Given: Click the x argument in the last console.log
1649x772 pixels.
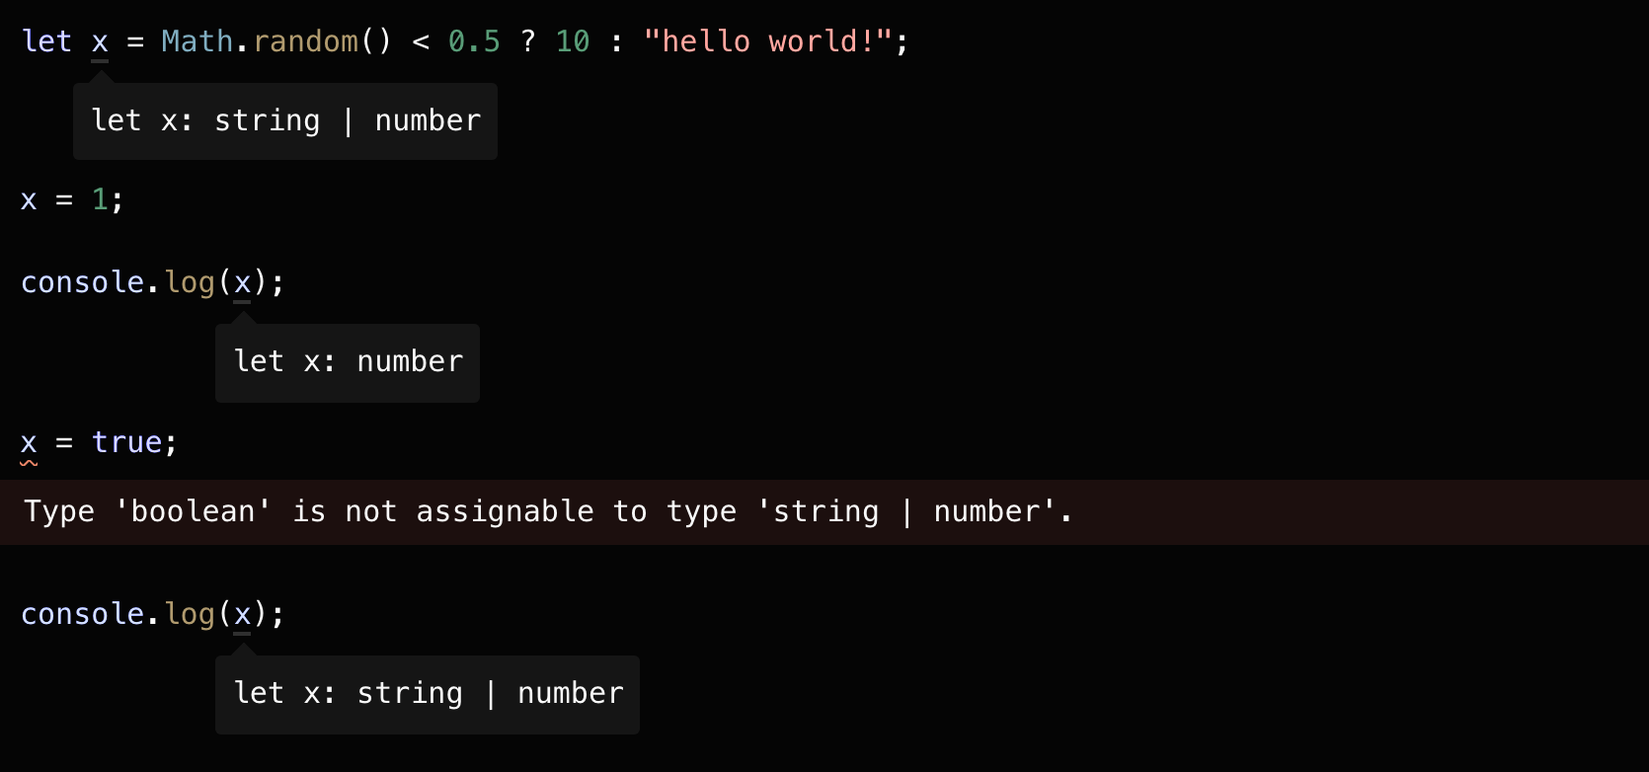Looking at the screenshot, I should point(243,614).
